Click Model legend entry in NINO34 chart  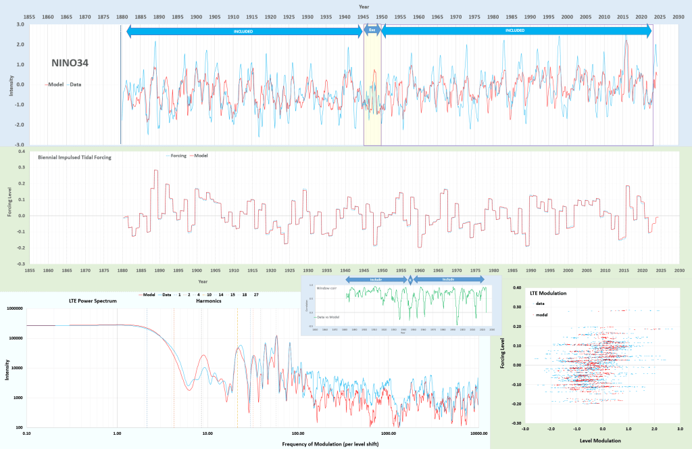tap(55, 84)
